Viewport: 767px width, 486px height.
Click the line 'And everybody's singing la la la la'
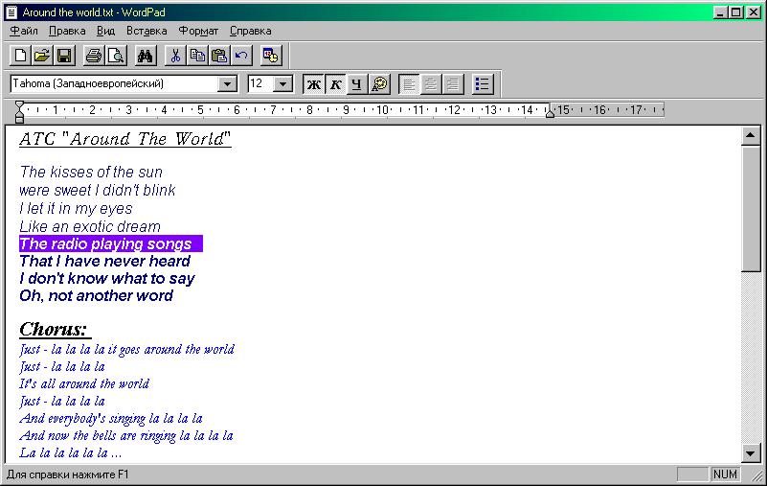coord(111,418)
